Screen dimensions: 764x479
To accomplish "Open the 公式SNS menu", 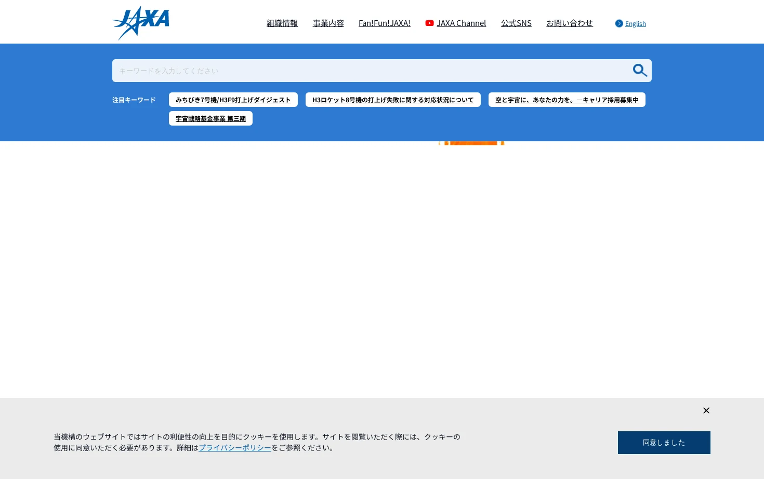I will pos(516,23).
